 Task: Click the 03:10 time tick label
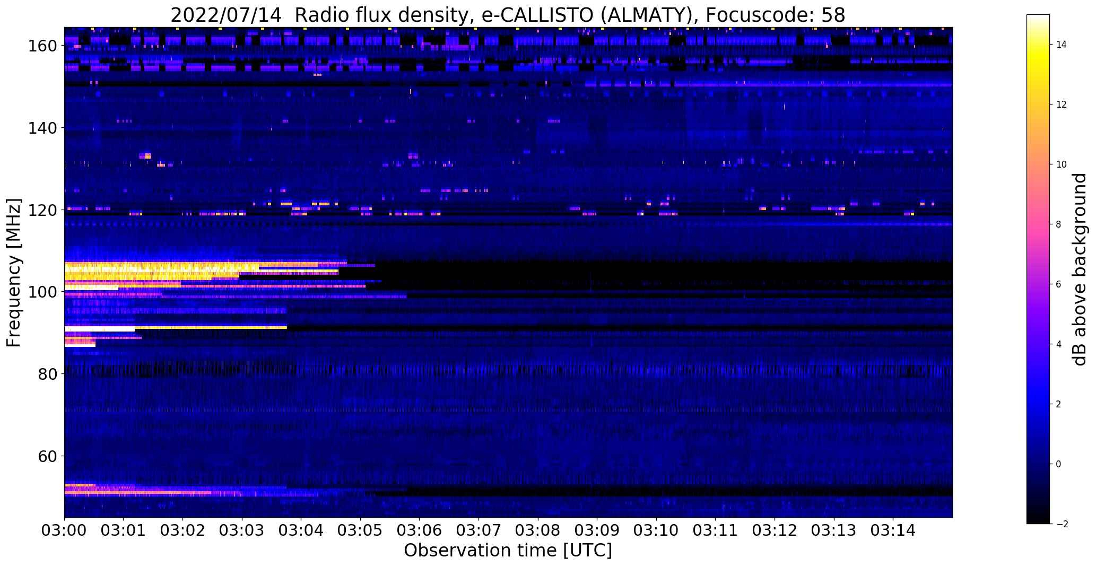657,531
